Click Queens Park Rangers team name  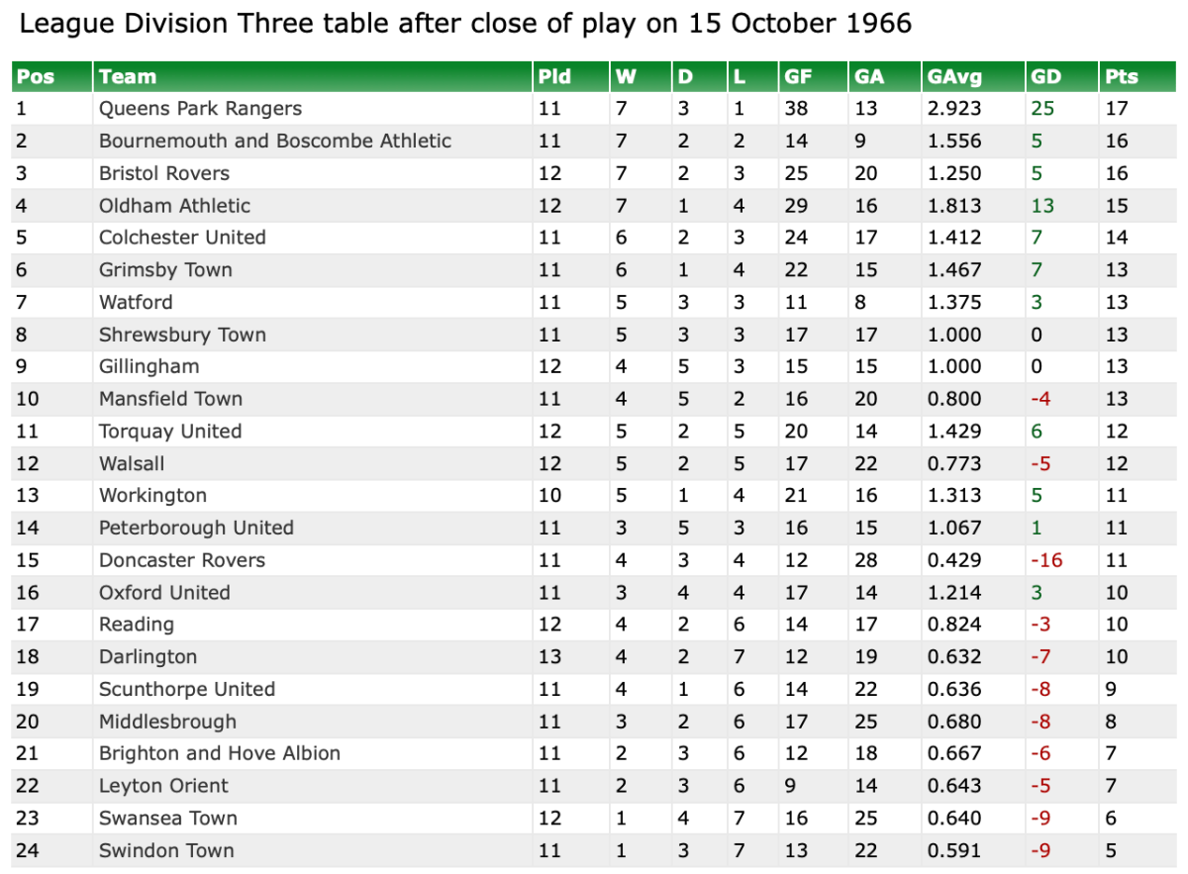[200, 109]
